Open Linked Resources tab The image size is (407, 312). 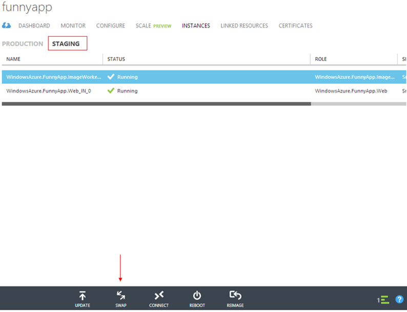click(x=244, y=26)
